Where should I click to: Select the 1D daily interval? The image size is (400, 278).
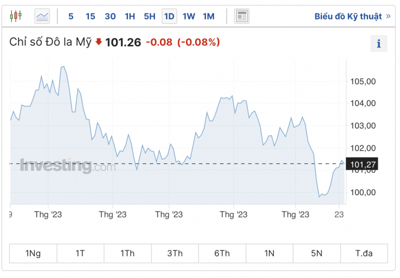169,16
